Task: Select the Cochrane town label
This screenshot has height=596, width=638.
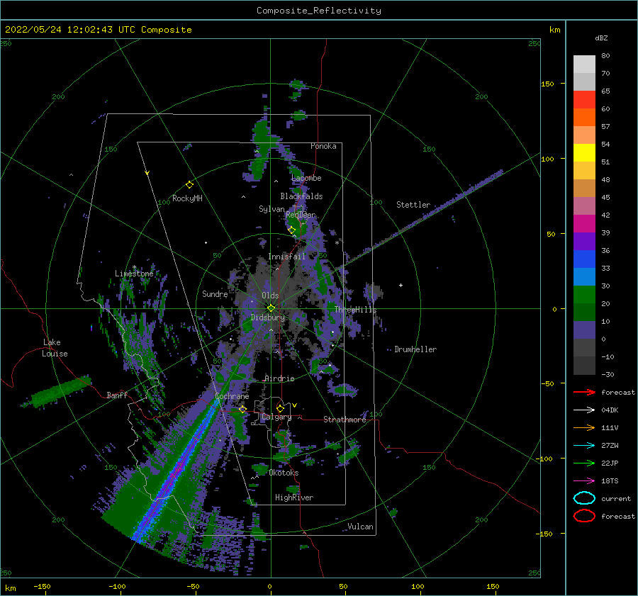Action: (232, 396)
